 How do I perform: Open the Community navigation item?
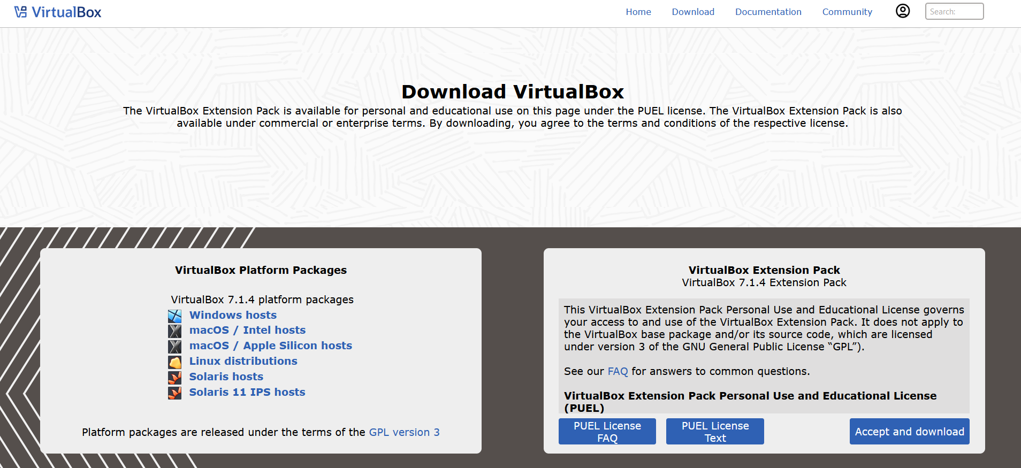pos(847,12)
